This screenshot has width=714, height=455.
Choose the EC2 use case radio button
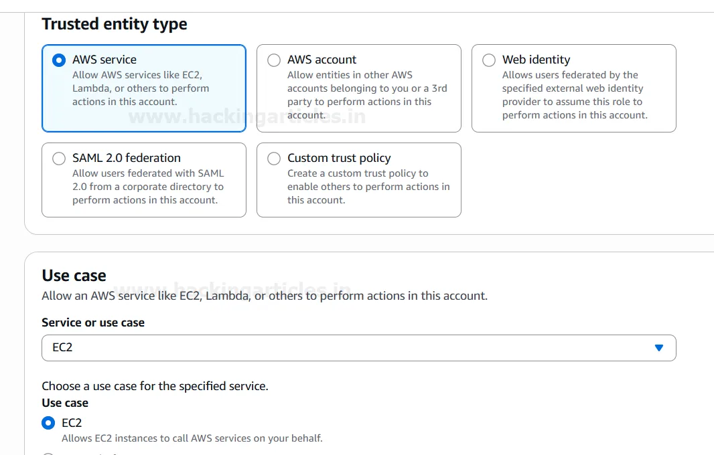(x=48, y=423)
